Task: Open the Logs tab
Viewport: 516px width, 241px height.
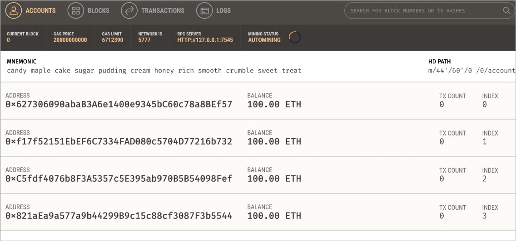Action: [223, 10]
